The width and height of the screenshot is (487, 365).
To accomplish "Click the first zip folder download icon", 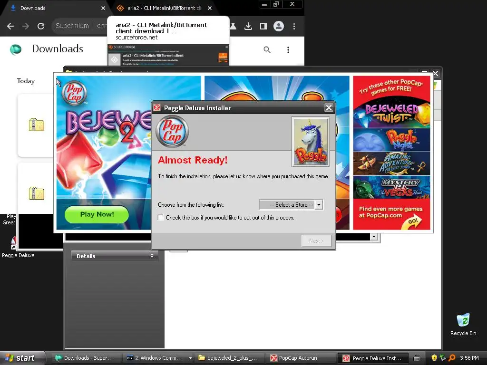I will (x=36, y=125).
